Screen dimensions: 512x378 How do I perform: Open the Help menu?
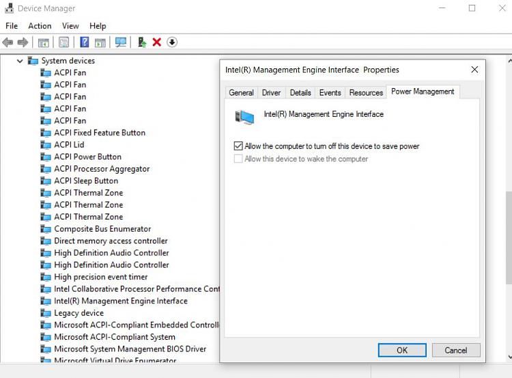coord(98,26)
